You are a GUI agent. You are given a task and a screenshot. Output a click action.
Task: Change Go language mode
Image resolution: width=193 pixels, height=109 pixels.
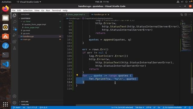[x=159, y=107]
